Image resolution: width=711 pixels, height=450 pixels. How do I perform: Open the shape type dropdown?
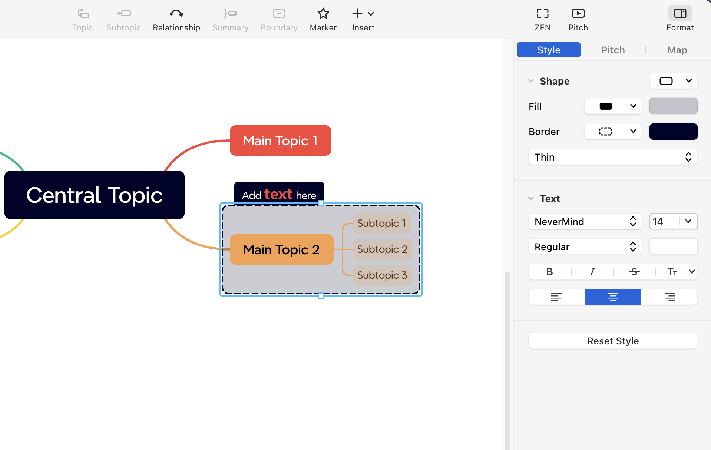[673, 81]
